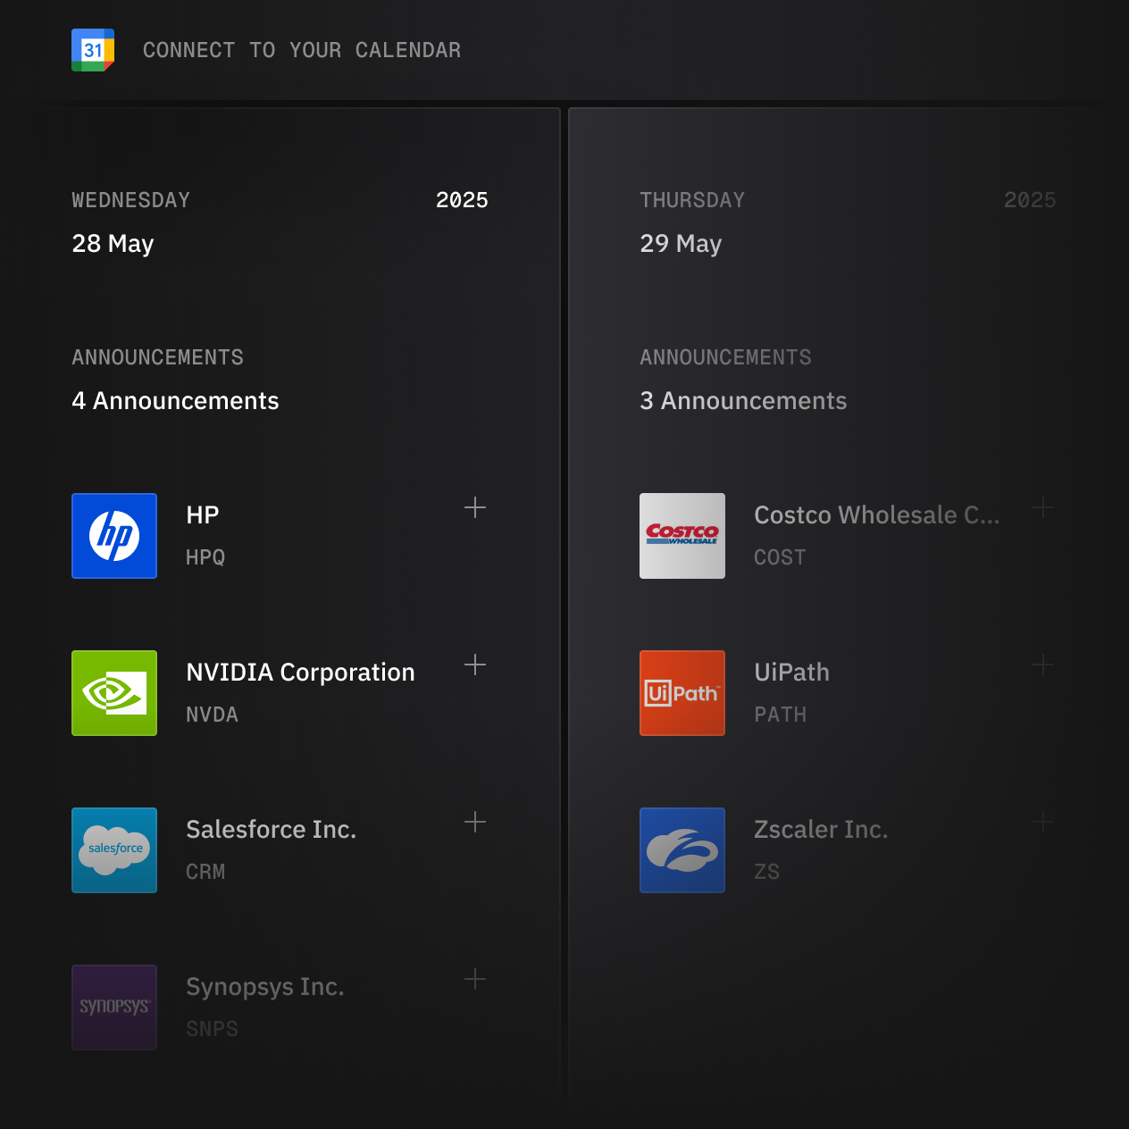This screenshot has width=1129, height=1129.
Task: Select the CRM ticker
Action: point(205,872)
